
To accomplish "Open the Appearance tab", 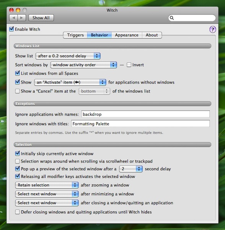I will tap(127, 35).
